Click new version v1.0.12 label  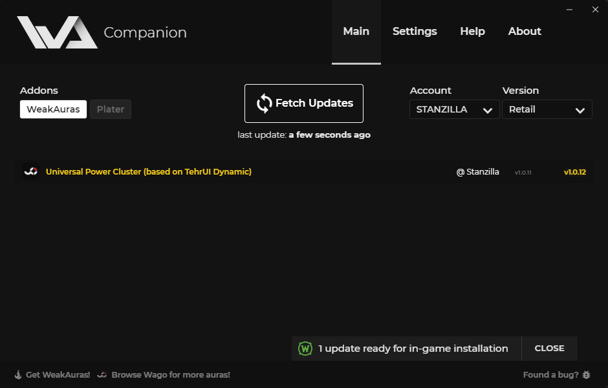click(x=574, y=172)
